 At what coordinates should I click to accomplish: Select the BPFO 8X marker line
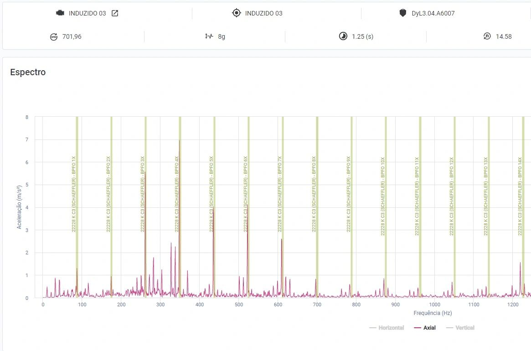tap(317, 207)
